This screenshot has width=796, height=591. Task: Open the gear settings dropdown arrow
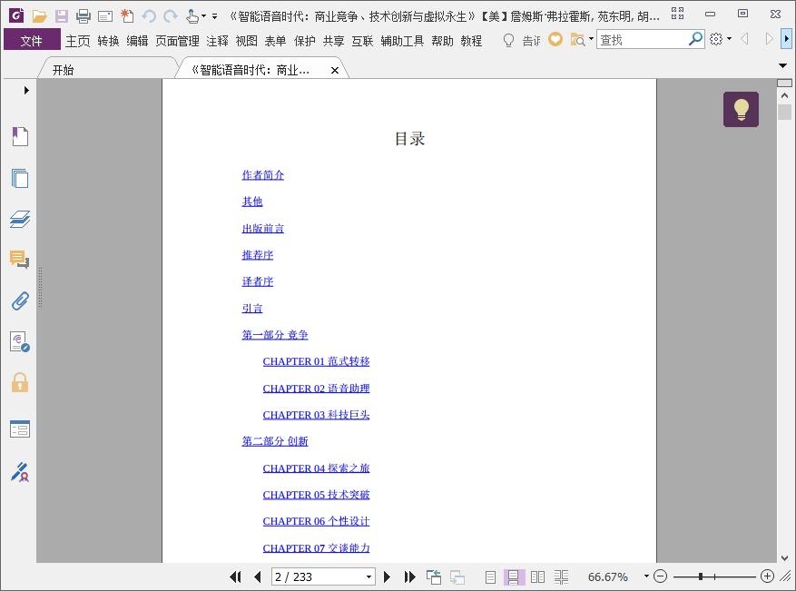729,39
